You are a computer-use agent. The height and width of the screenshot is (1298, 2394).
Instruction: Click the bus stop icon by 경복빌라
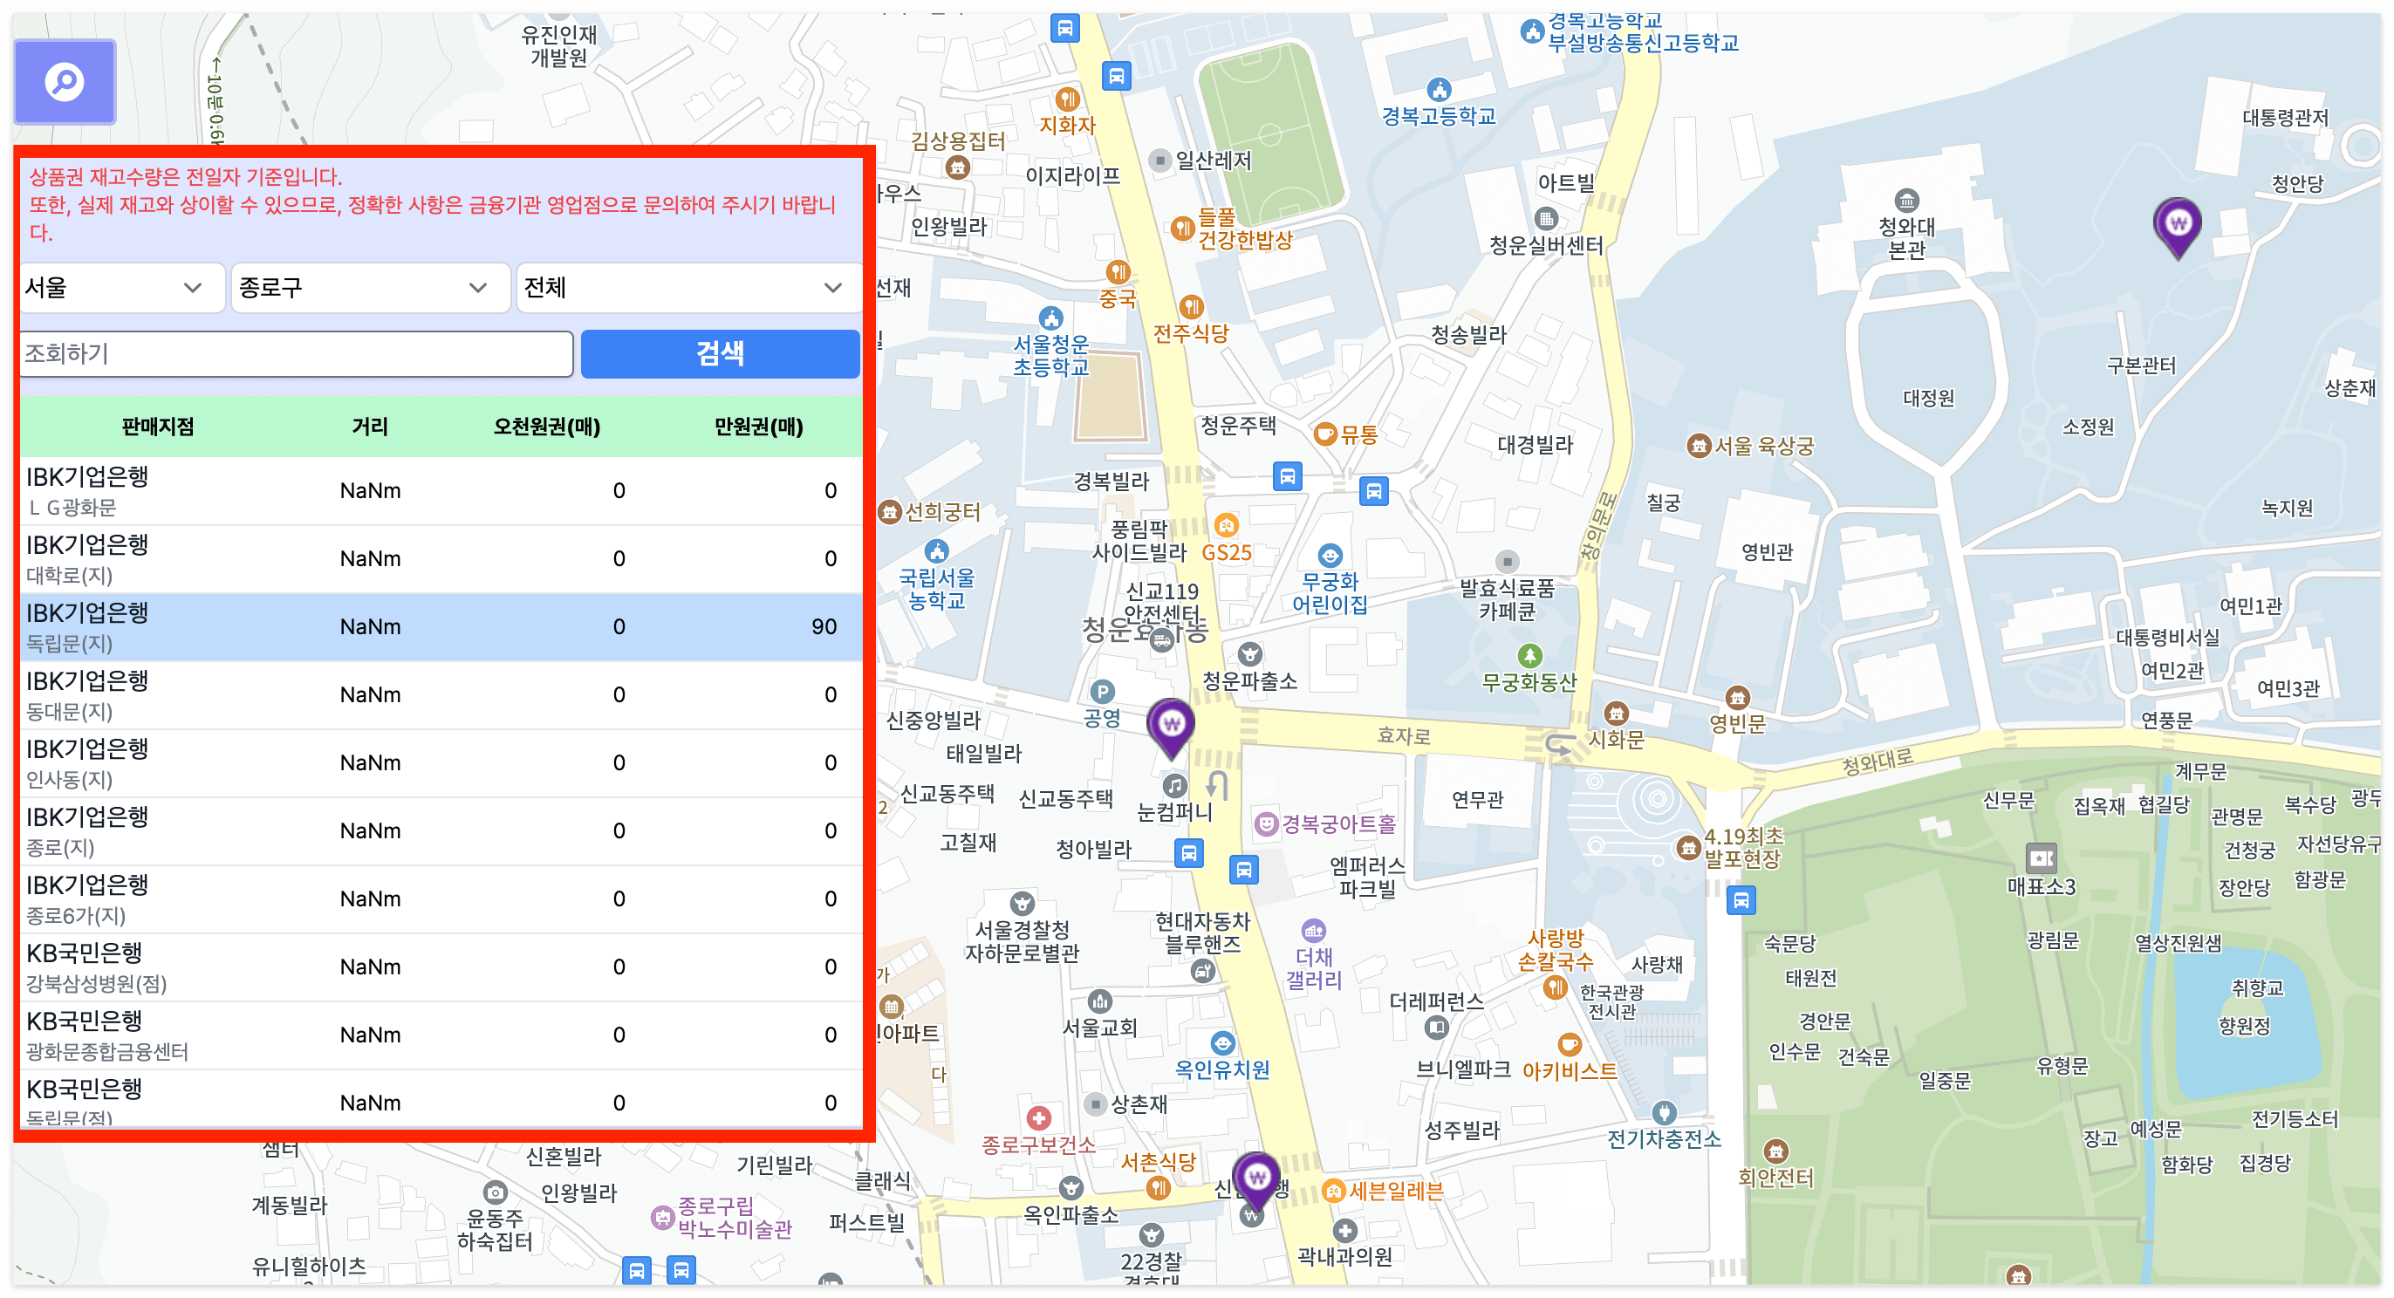pyautogui.click(x=1287, y=477)
